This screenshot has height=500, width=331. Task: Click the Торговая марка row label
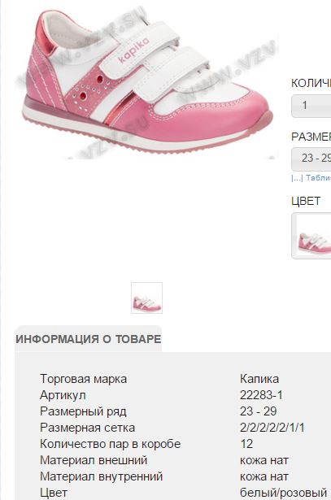point(83,379)
